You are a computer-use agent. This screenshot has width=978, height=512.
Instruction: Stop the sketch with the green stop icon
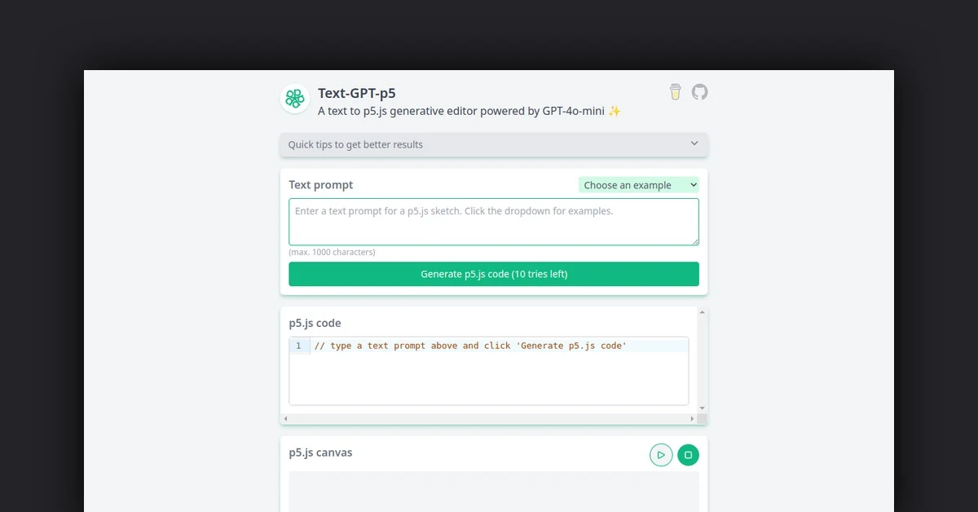[x=689, y=455]
